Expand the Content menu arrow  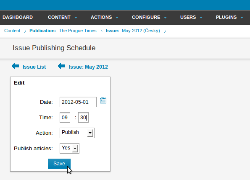pos(76,18)
